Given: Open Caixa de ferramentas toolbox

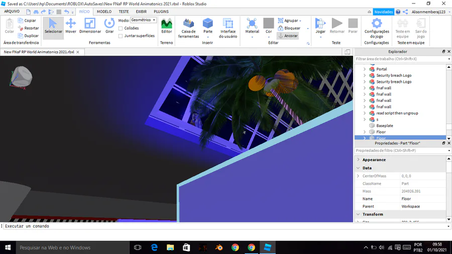Looking at the screenshot, I should coord(188,28).
